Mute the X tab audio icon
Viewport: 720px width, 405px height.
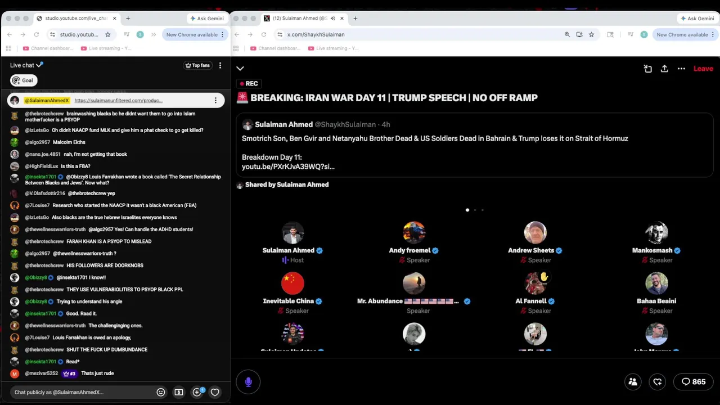point(332,19)
